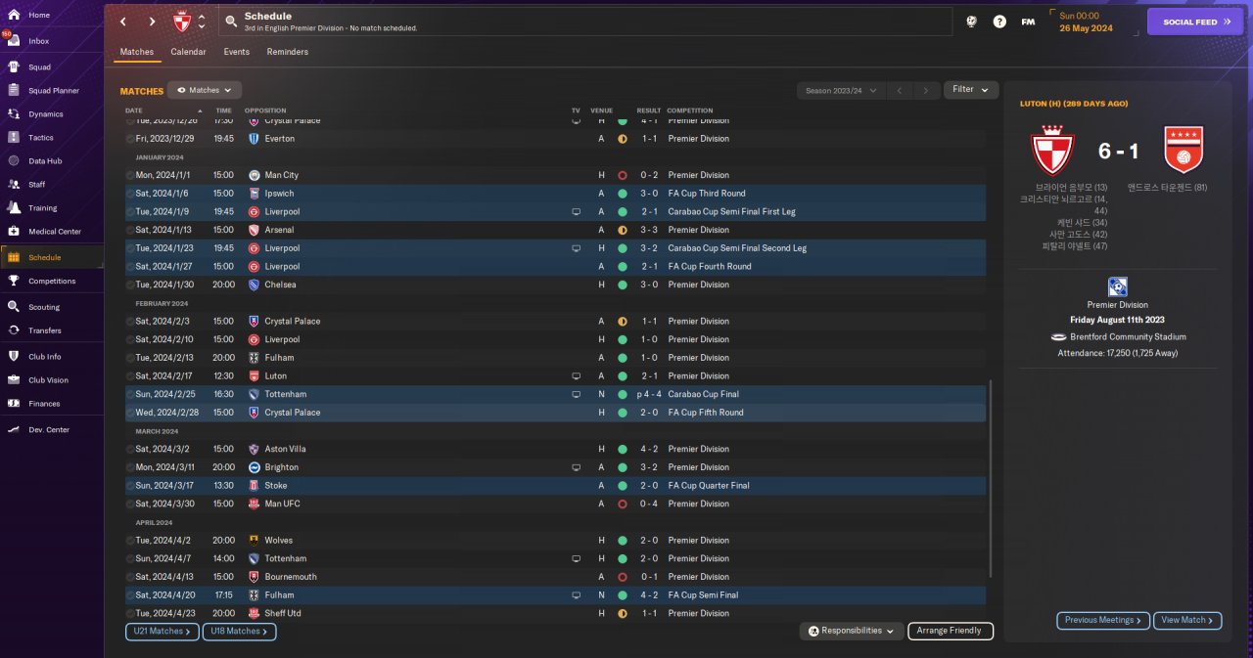This screenshot has height=658, width=1253.
Task: Open Squad Planner icon in sidebar
Action: (x=14, y=91)
